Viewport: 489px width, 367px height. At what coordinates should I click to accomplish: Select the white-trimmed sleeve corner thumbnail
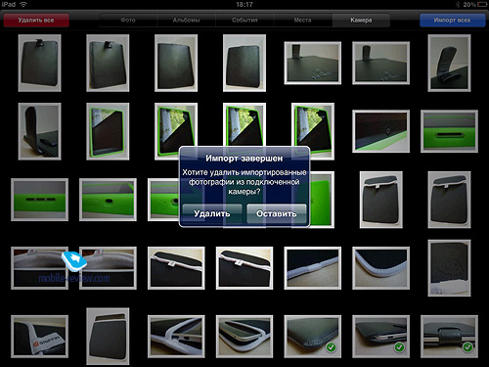point(380,268)
